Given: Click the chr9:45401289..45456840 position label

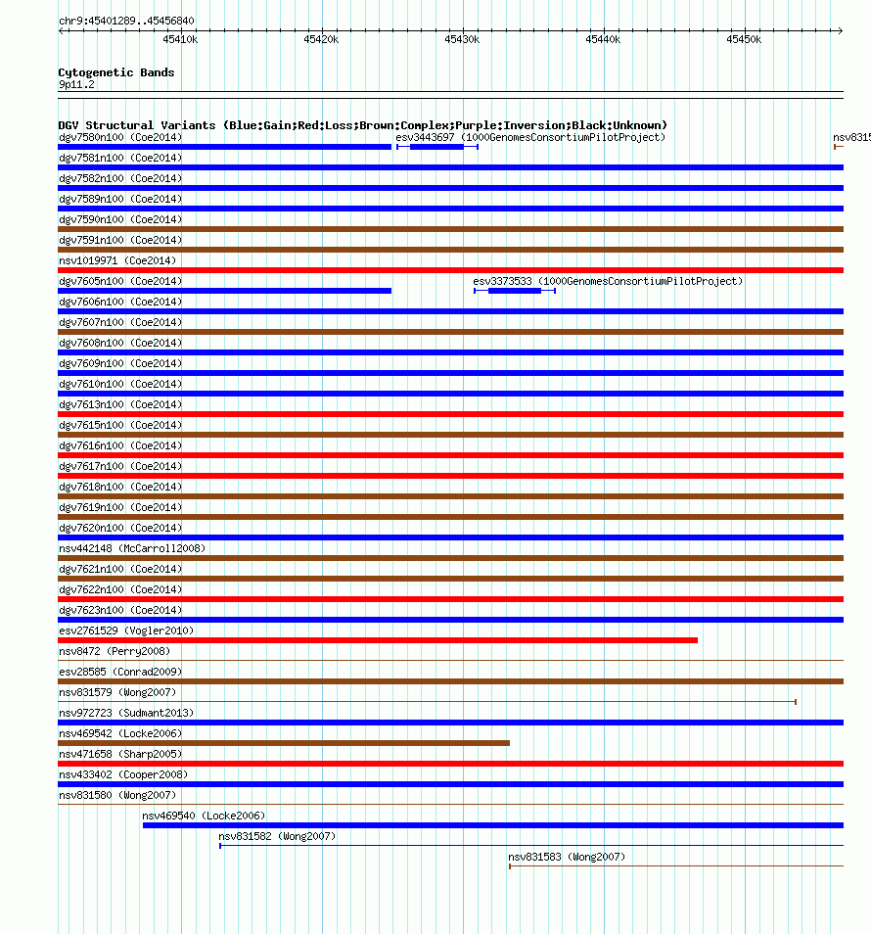Looking at the screenshot, I should [x=126, y=21].
